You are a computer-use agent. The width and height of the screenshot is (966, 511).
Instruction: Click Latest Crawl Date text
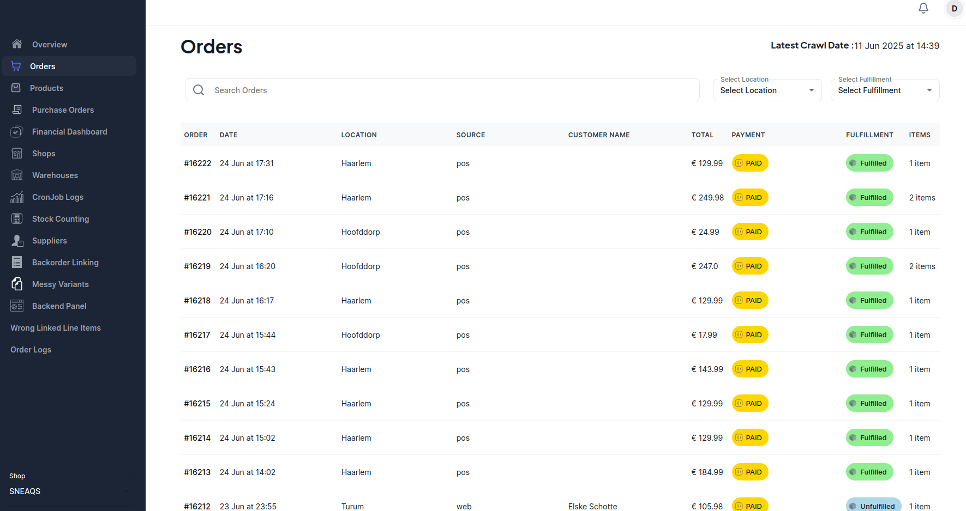click(x=855, y=46)
